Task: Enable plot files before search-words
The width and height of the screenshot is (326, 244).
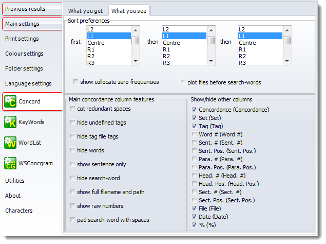Action: 183,82
